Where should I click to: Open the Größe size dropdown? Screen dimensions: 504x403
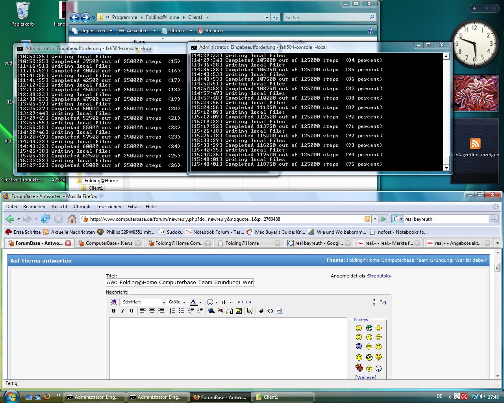coord(177,302)
